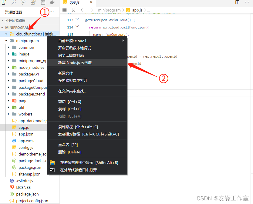
Task: Go forward with the right arrow
Action: pyautogui.click(x=91, y=10)
